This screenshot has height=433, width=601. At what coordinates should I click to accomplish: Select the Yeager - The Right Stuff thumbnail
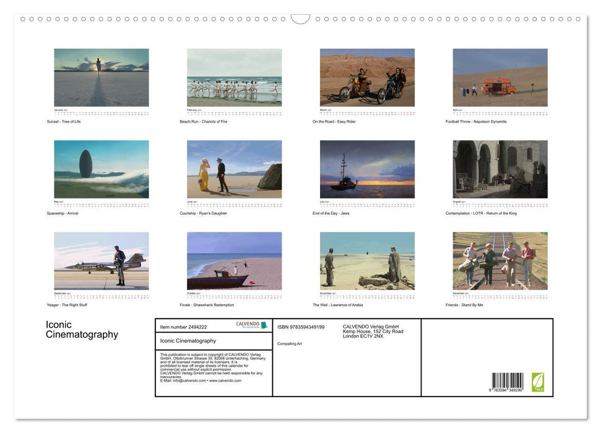pos(101,261)
